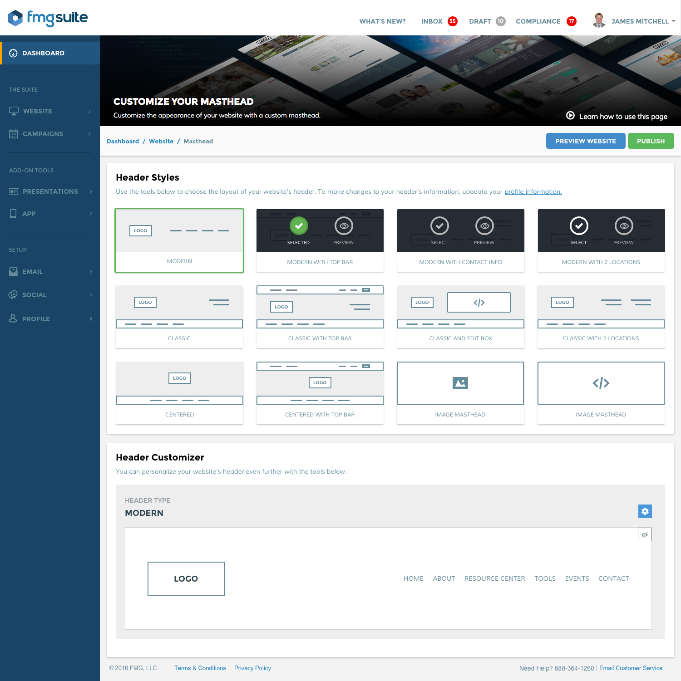Click the fmgsuite logo
The image size is (681, 681).
48,18
